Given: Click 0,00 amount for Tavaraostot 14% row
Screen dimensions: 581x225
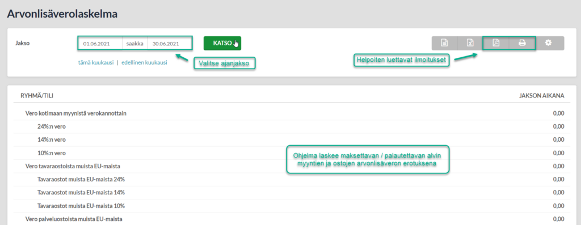Looking at the screenshot, I should [x=558, y=193].
